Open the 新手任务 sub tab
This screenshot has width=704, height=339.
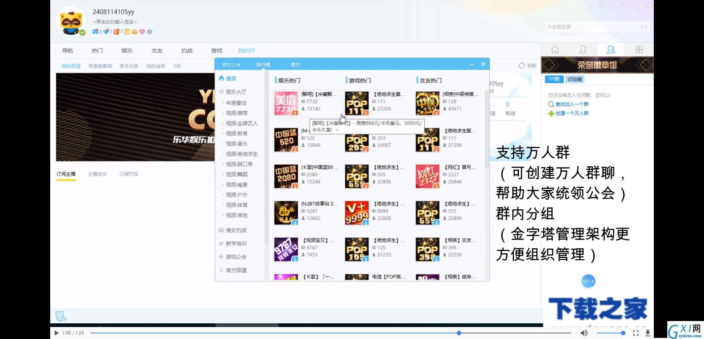coord(129,66)
